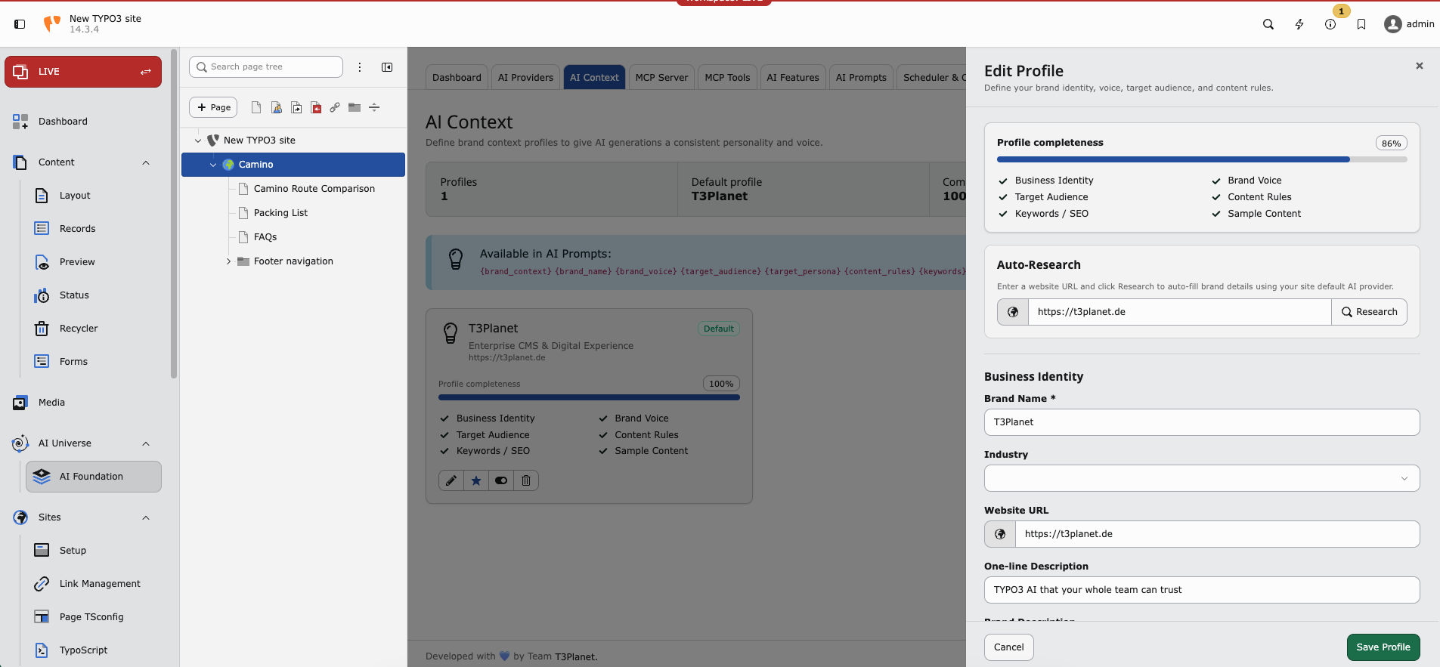Open the Industry dropdown
Image resolution: width=1440 pixels, height=667 pixels.
(x=1202, y=478)
